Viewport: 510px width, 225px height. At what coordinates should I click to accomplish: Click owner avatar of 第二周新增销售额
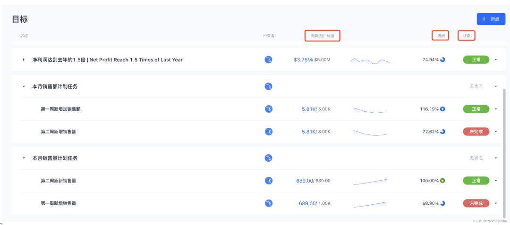[268, 132]
